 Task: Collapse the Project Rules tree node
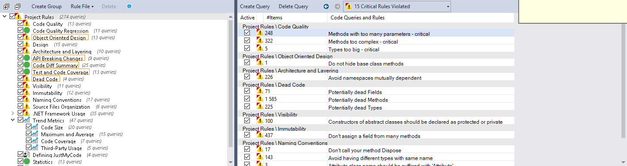4,17
